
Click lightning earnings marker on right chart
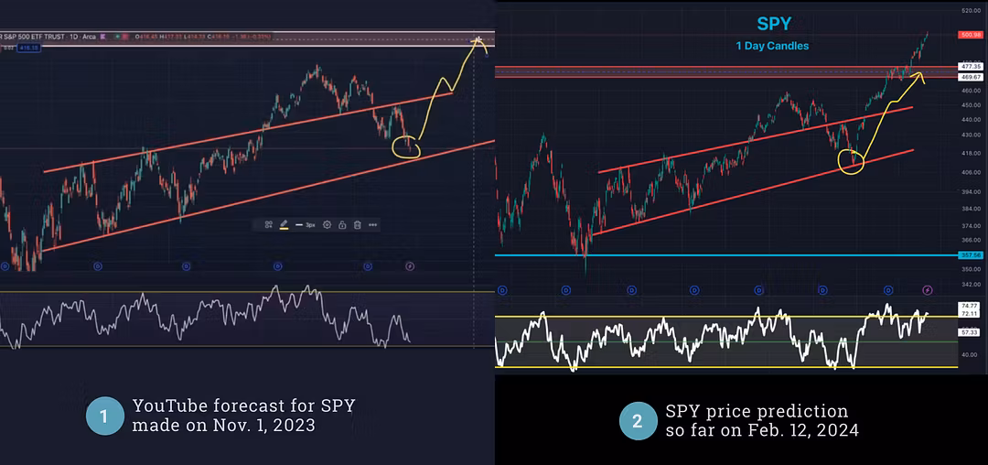point(927,289)
